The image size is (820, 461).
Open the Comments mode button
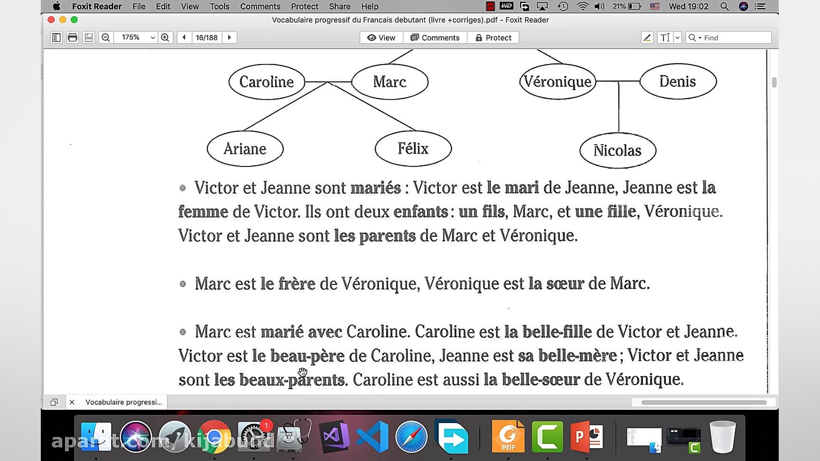435,37
